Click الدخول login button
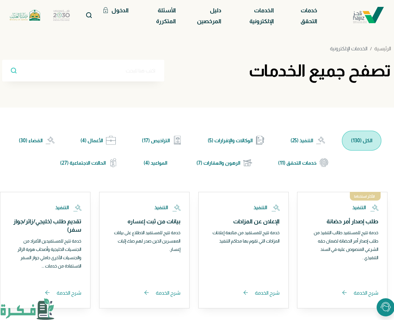Screen dimensions: 394x320 pyautogui.click(x=116, y=10)
